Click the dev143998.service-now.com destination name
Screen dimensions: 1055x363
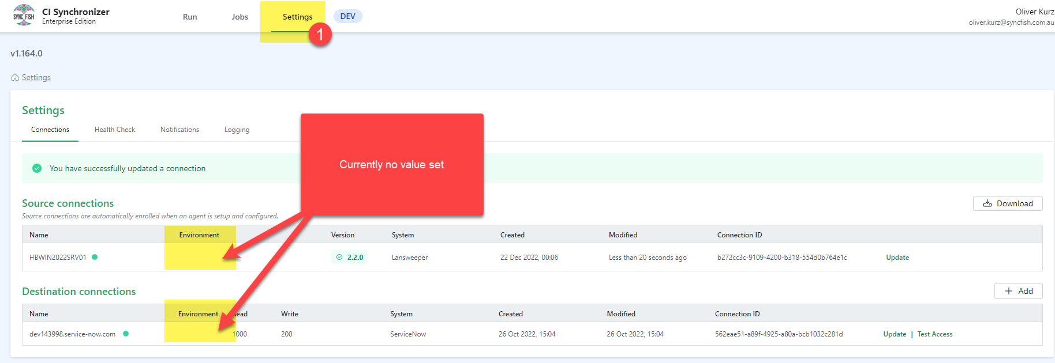coord(73,334)
